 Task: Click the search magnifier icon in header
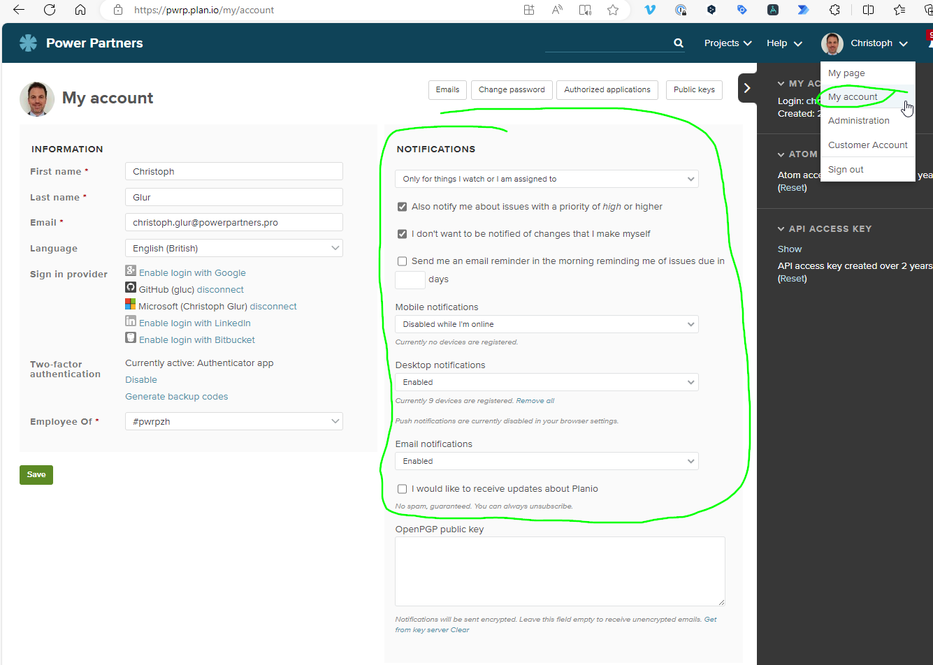pyautogui.click(x=679, y=43)
